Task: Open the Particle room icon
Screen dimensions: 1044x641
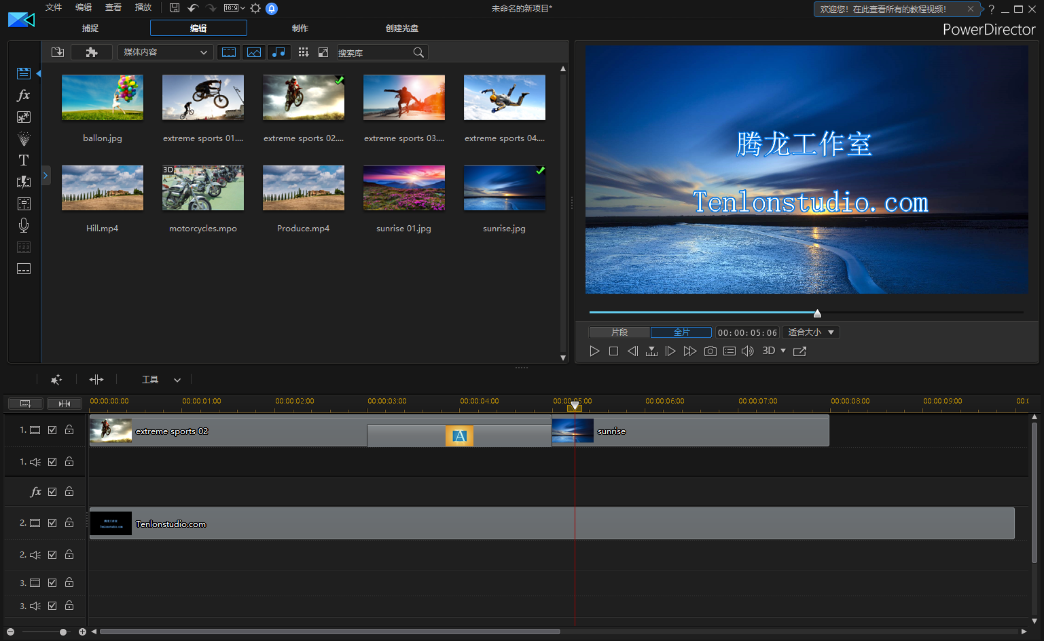Action: click(x=24, y=138)
